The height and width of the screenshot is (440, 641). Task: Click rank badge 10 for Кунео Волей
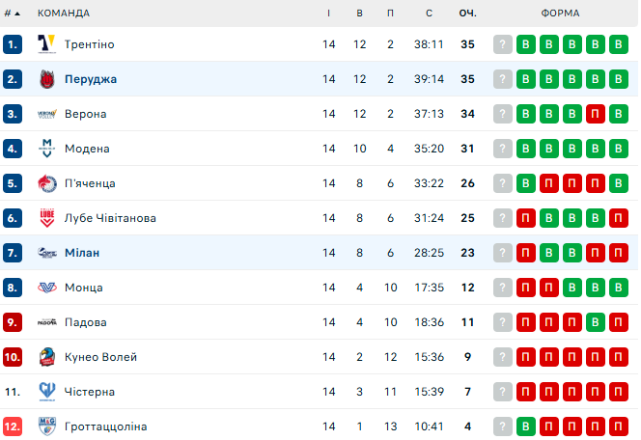tap(13, 357)
